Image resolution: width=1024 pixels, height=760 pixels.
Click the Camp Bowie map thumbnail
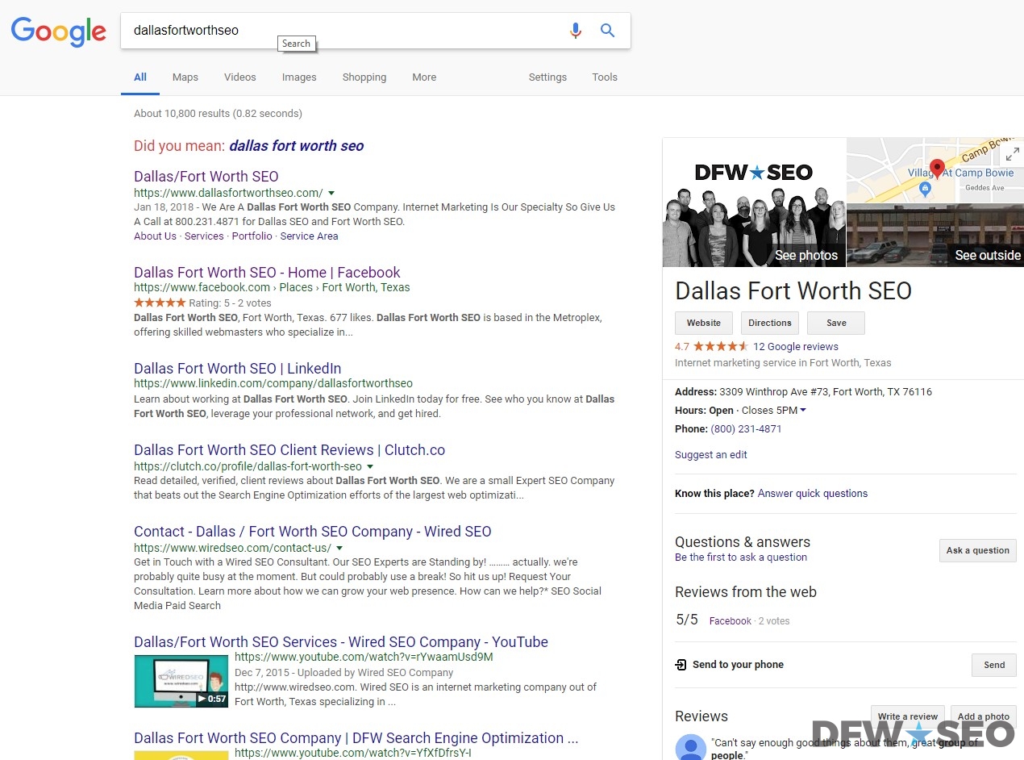click(935, 170)
